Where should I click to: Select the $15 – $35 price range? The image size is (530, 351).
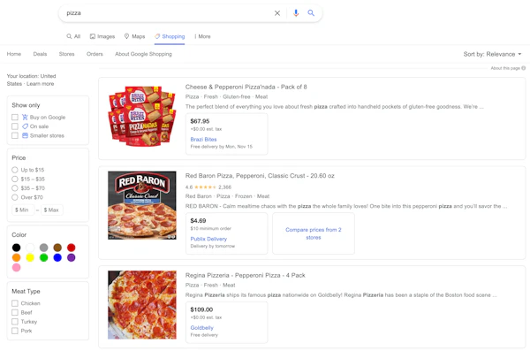[14, 179]
